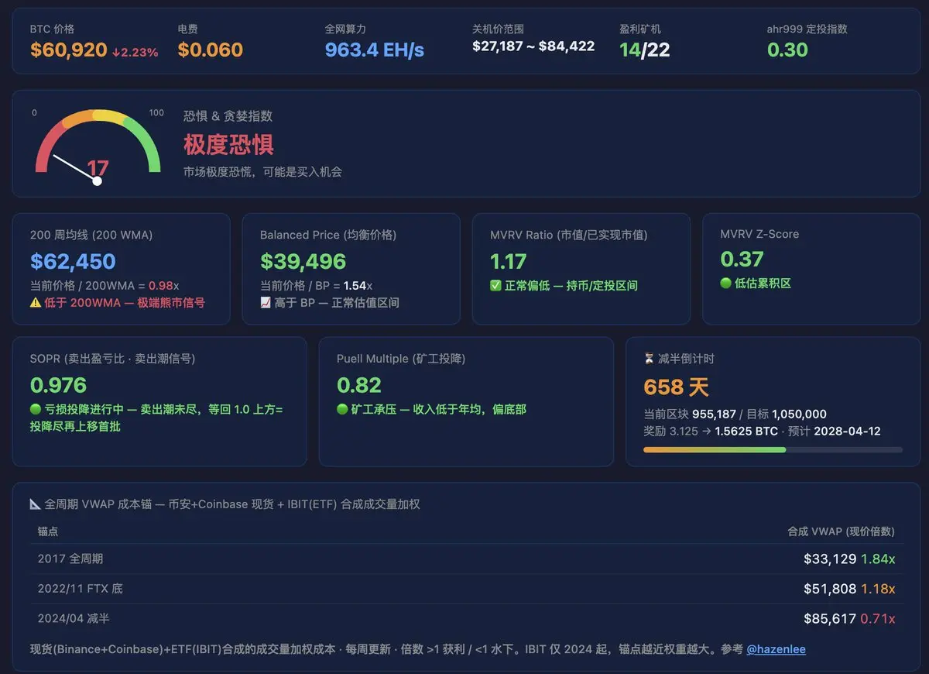929x674 pixels.
Task: Click the VWAP value $51,808
Action: pyautogui.click(x=830, y=589)
